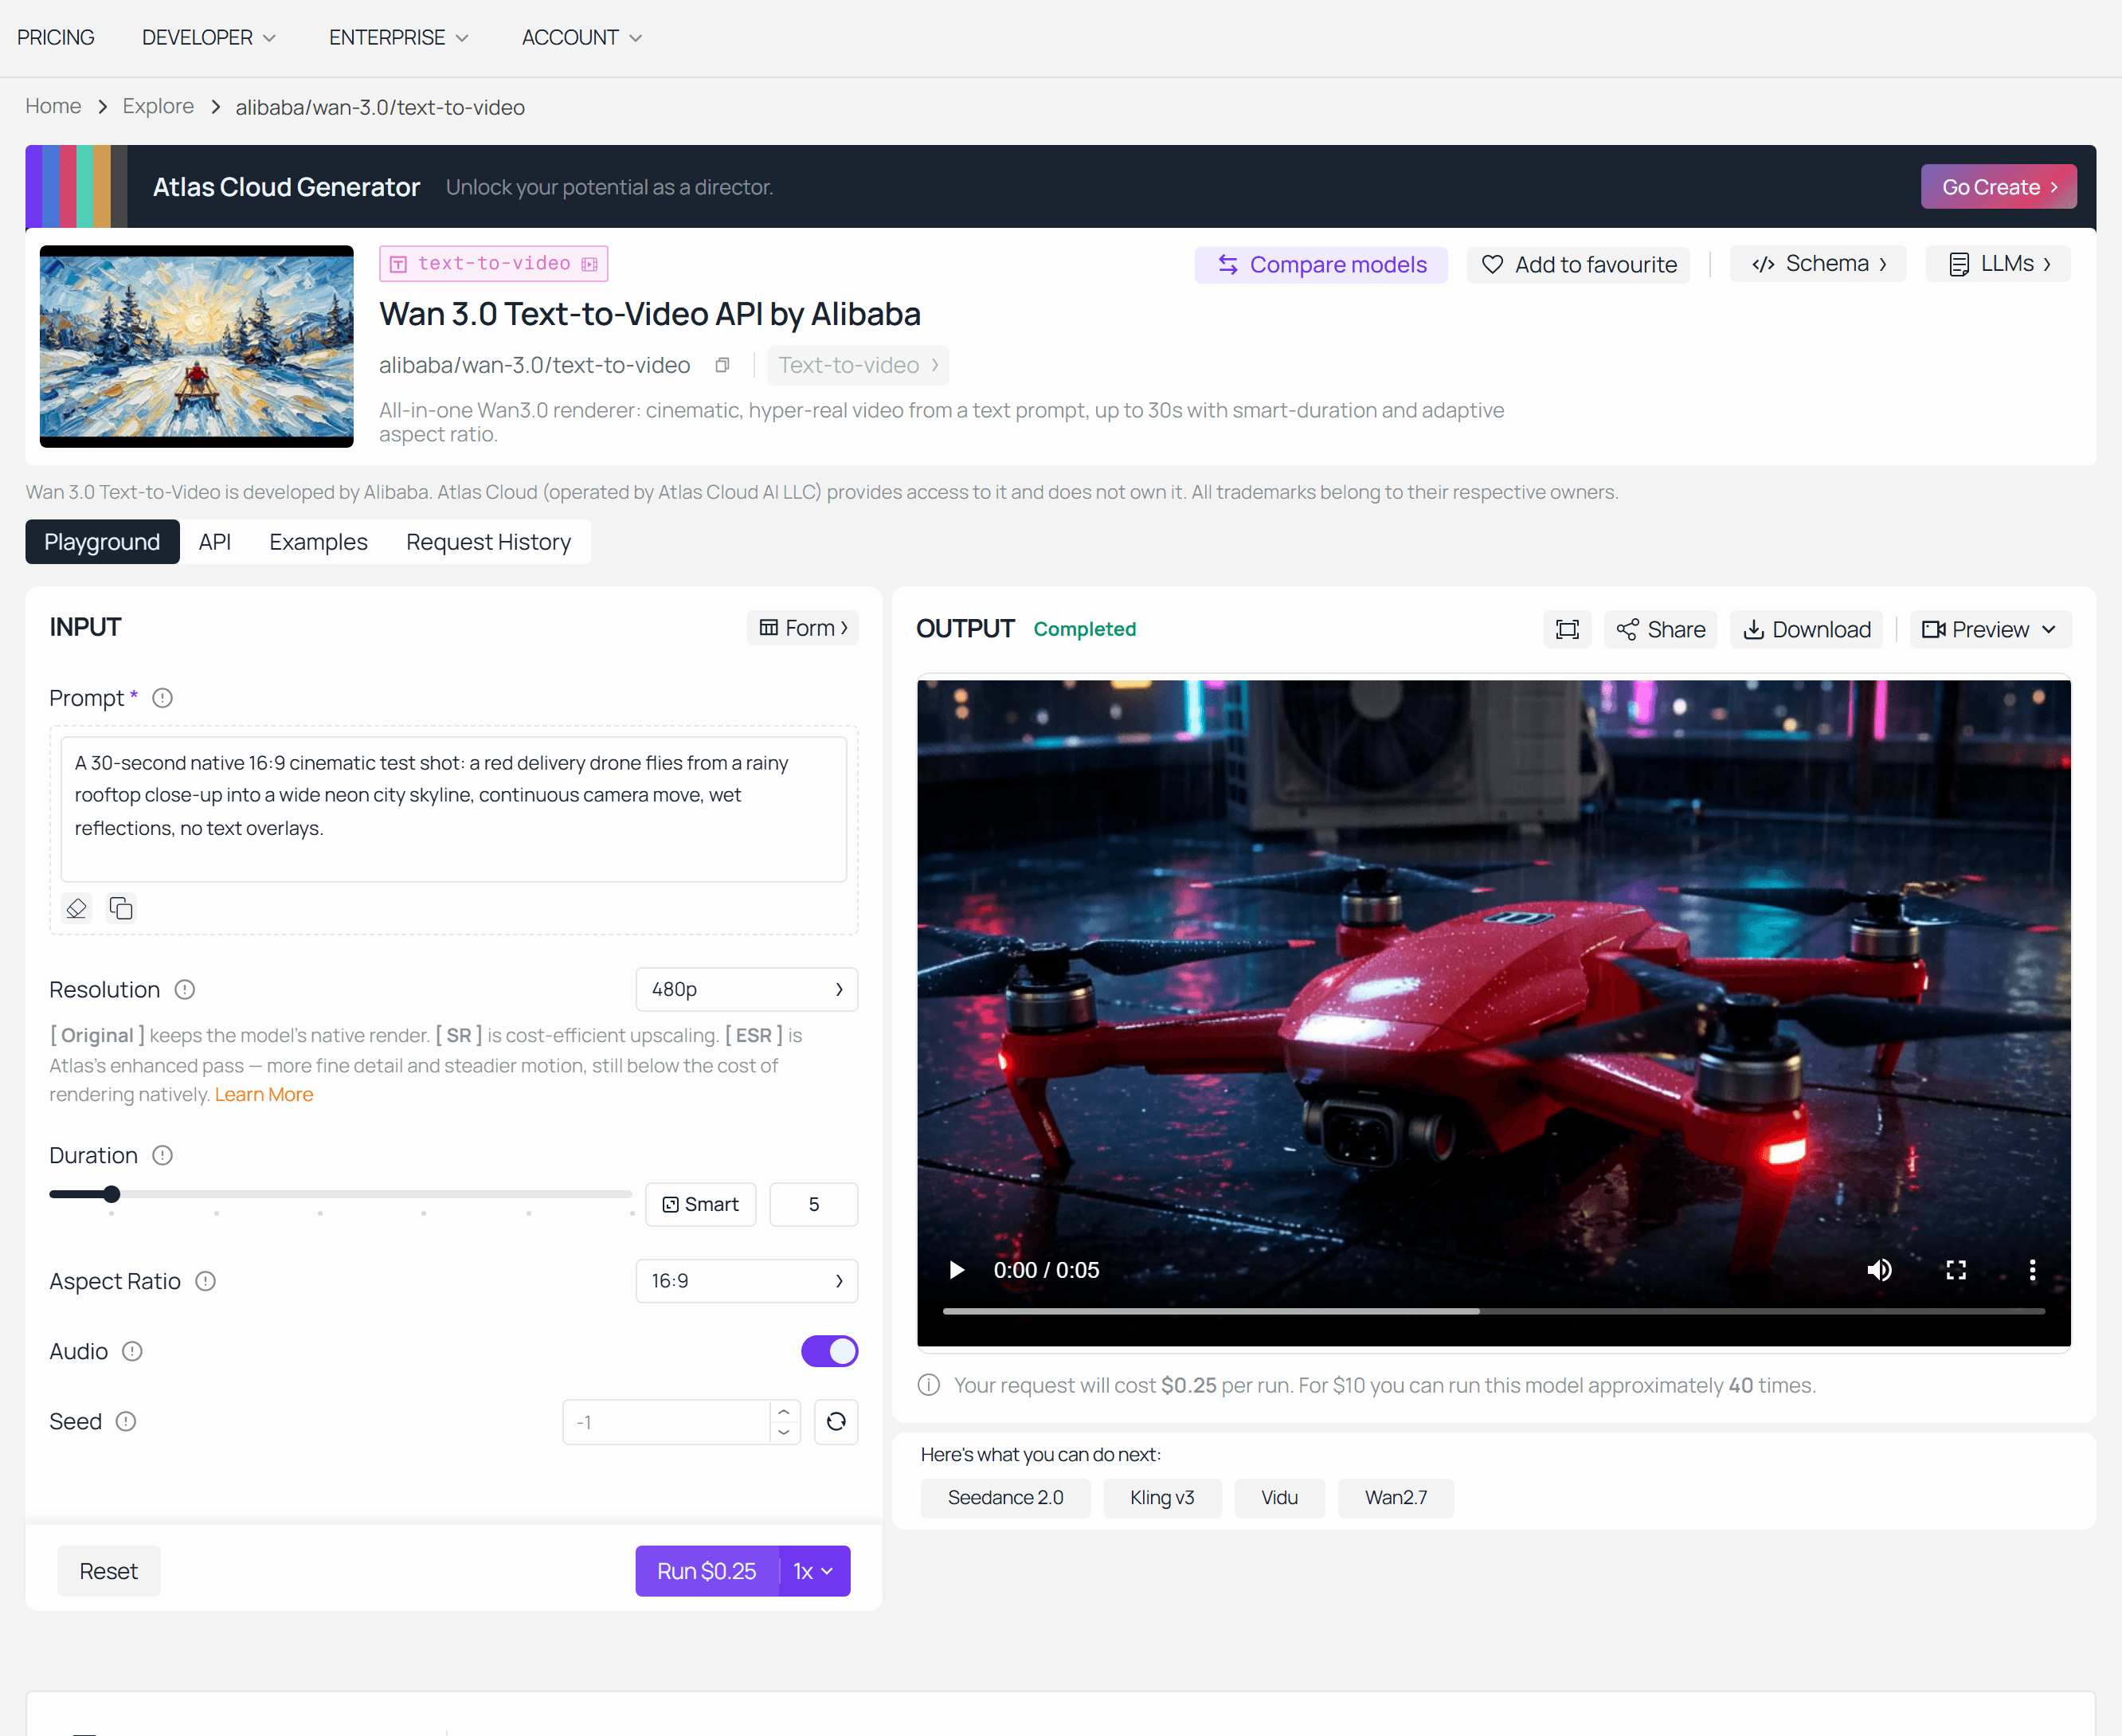The image size is (2122, 1736).
Task: Switch to the Request History tab
Action: click(x=489, y=542)
